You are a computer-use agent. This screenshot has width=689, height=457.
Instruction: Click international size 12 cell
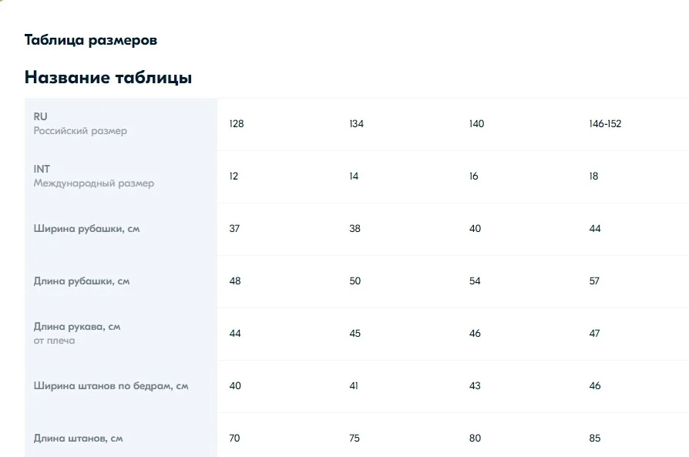pos(234,176)
